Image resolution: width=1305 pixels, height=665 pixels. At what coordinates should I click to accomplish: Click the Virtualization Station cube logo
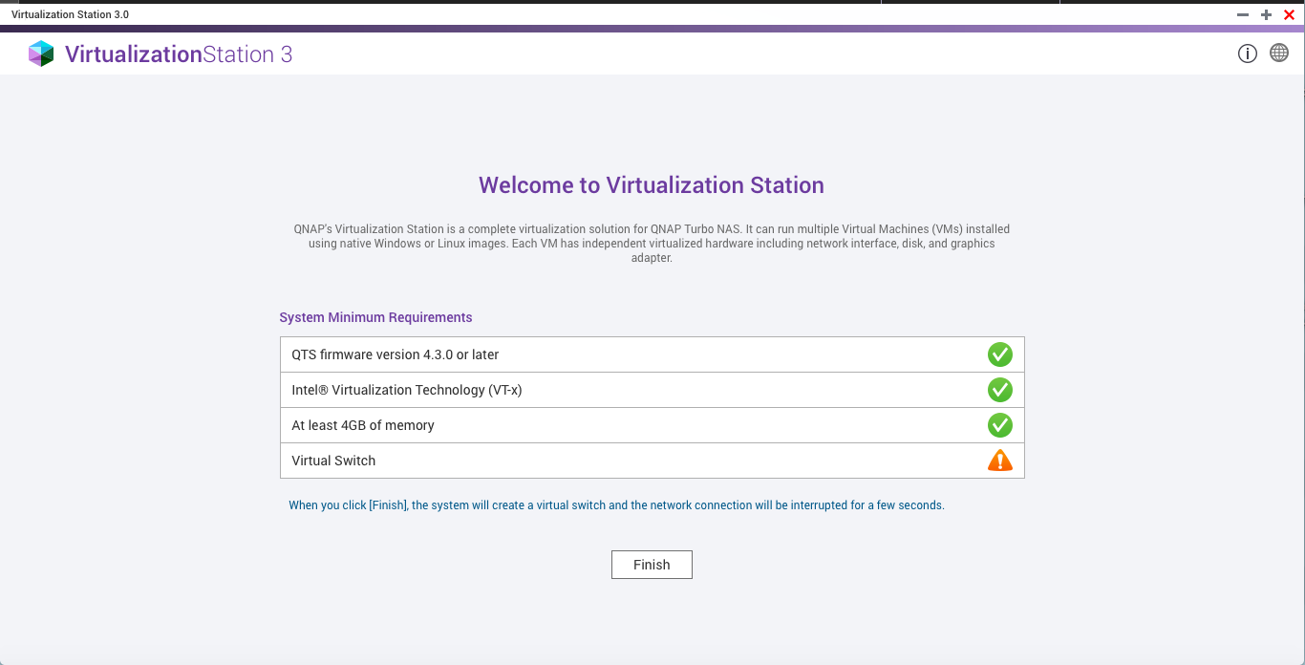pyautogui.click(x=41, y=54)
